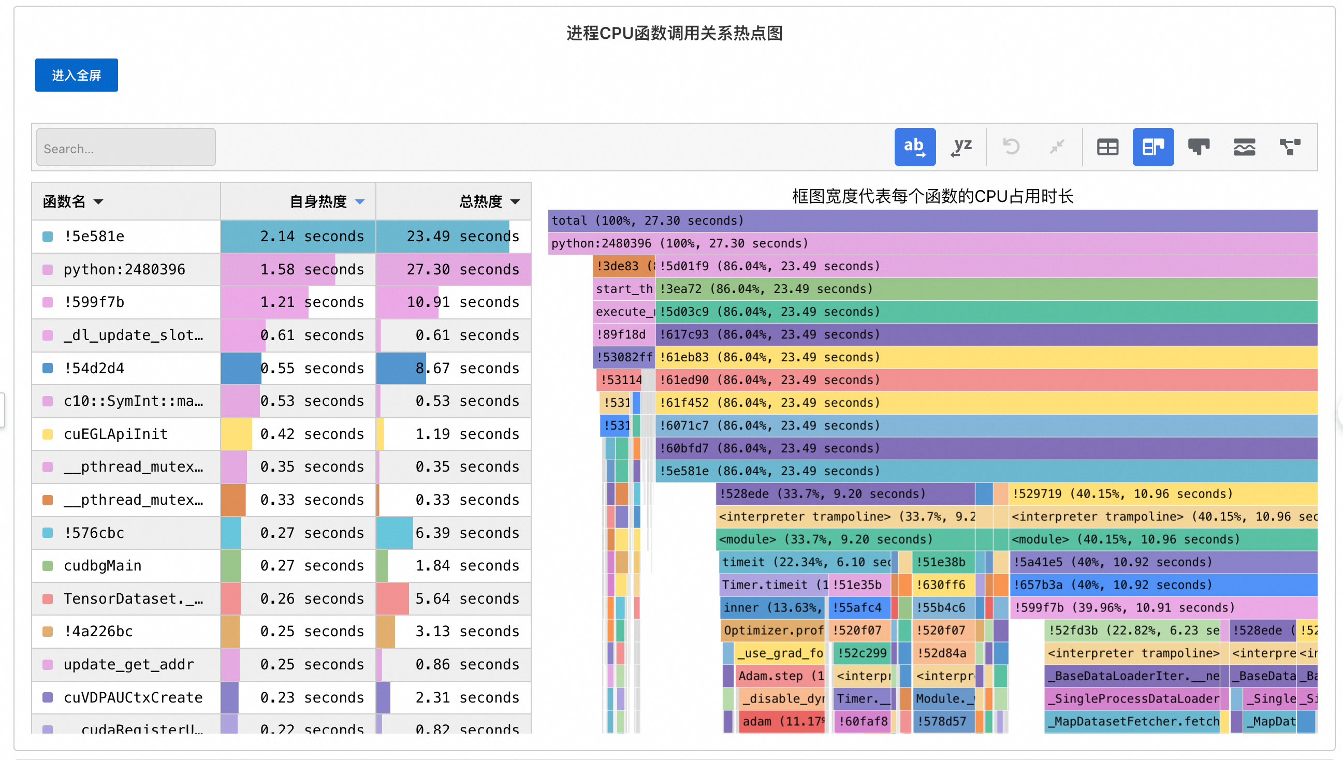The width and height of the screenshot is (1343, 760).
Task: Toggle left-to-right 'ab' text alignment icon
Action: (914, 147)
